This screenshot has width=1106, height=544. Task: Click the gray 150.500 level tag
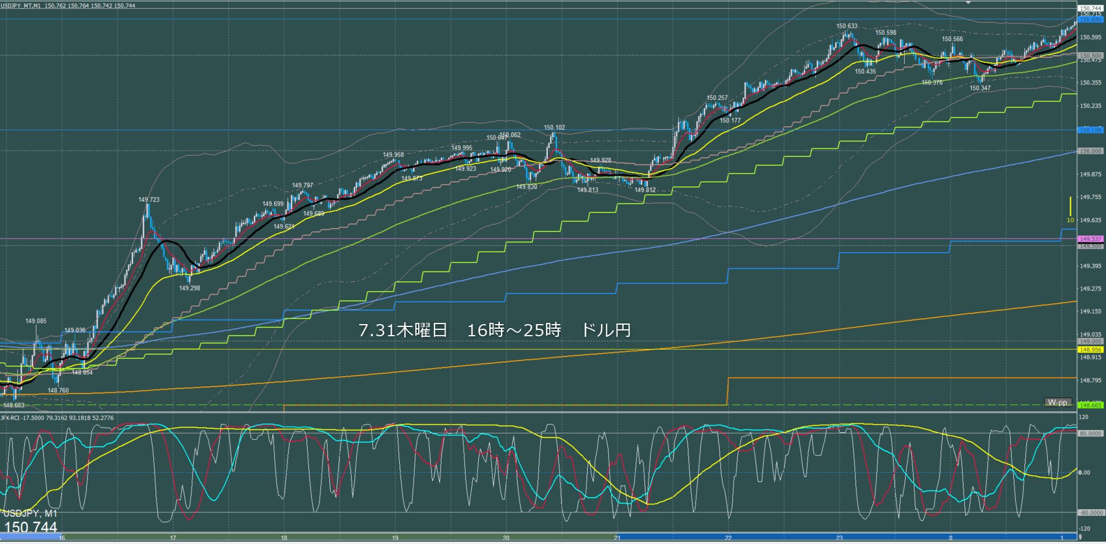click(1091, 56)
